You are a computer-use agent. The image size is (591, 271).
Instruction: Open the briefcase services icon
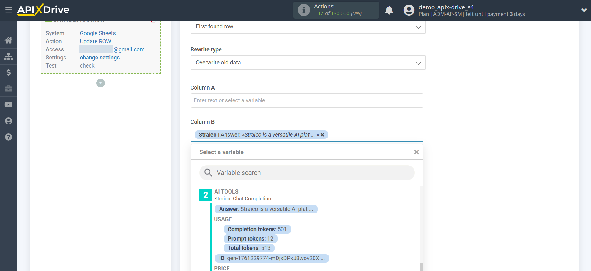8,89
